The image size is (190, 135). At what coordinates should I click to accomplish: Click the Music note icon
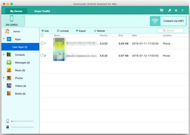pyautogui.click(x=9, y=70)
